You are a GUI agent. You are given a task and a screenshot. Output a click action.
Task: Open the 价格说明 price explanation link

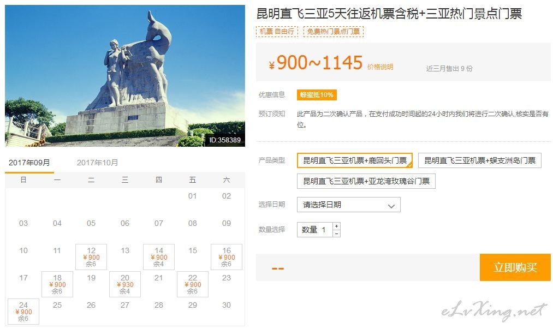(380, 67)
